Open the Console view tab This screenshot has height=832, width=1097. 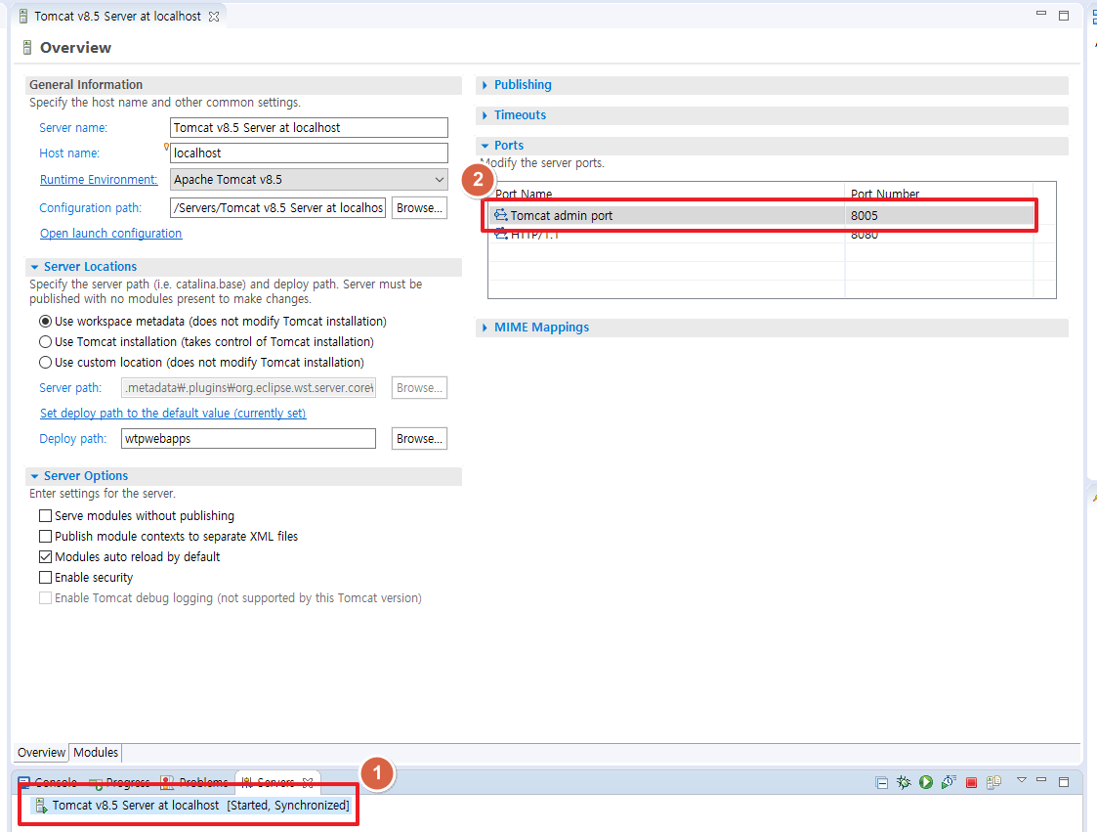click(48, 782)
